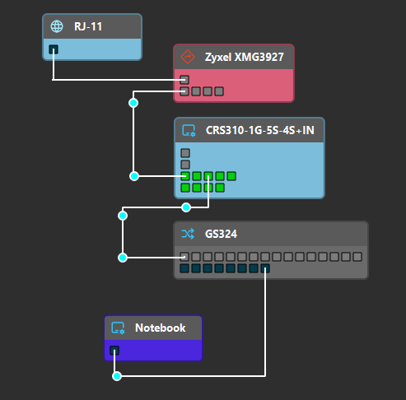Click second dark port in GS324 bottom row
Image resolution: width=406 pixels, height=400 pixels.
coord(196,268)
